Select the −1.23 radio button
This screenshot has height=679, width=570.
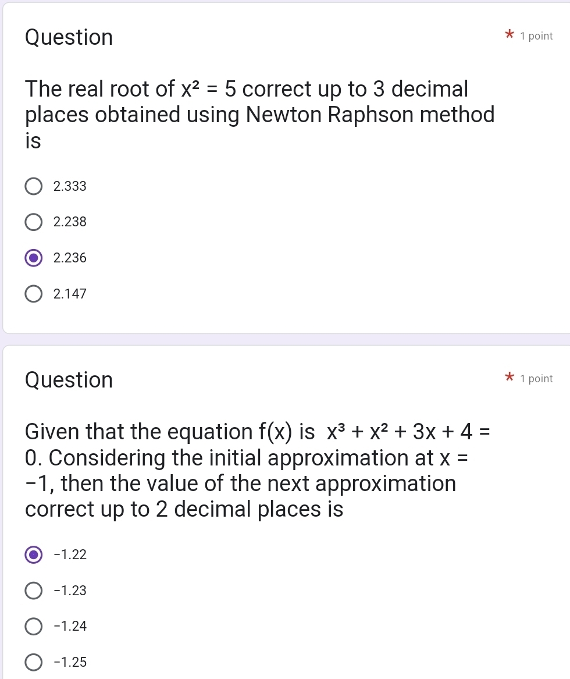pos(34,591)
